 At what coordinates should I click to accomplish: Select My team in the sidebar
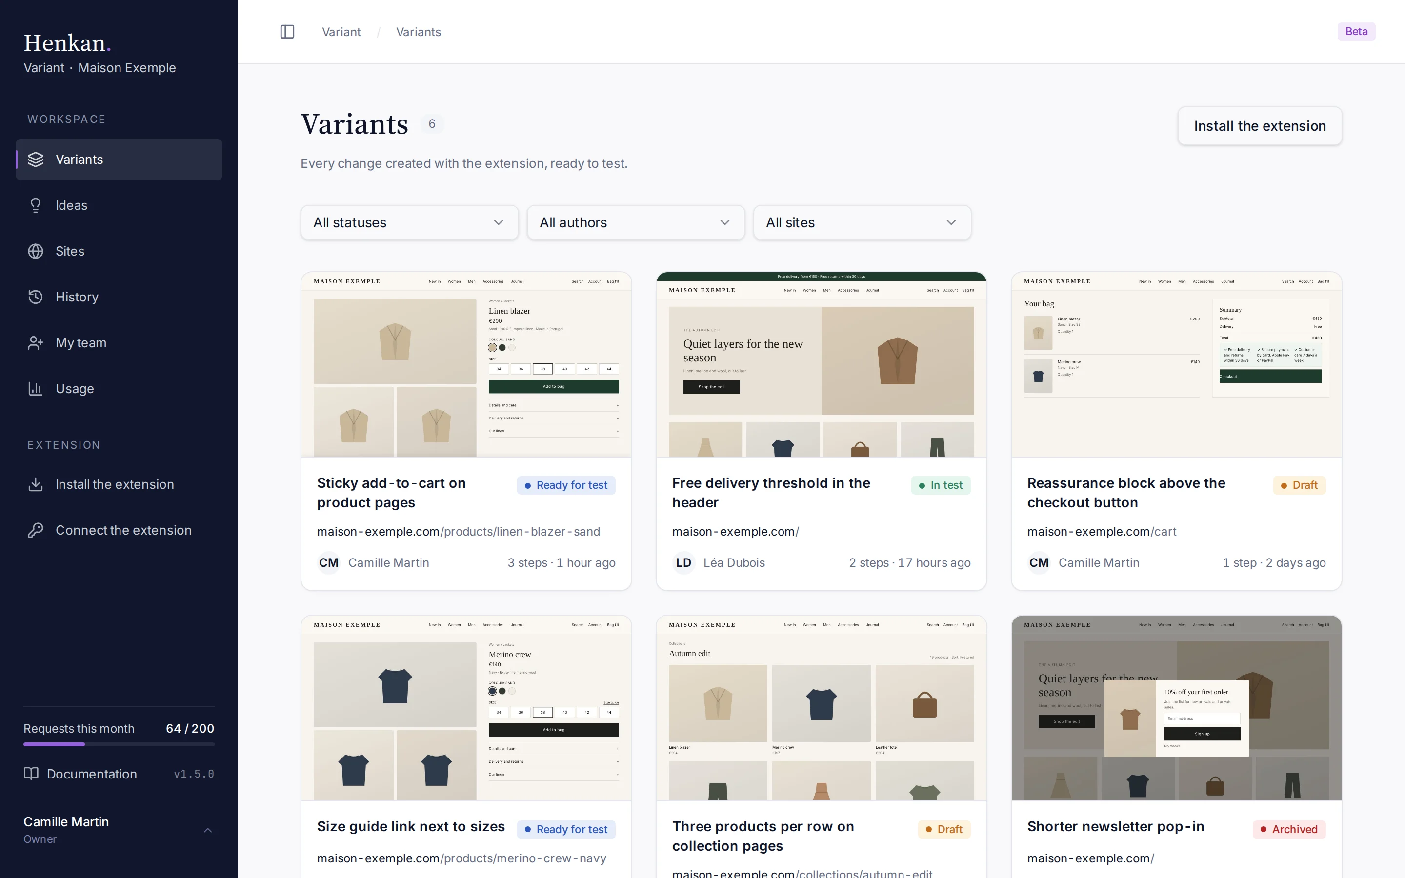119,342
